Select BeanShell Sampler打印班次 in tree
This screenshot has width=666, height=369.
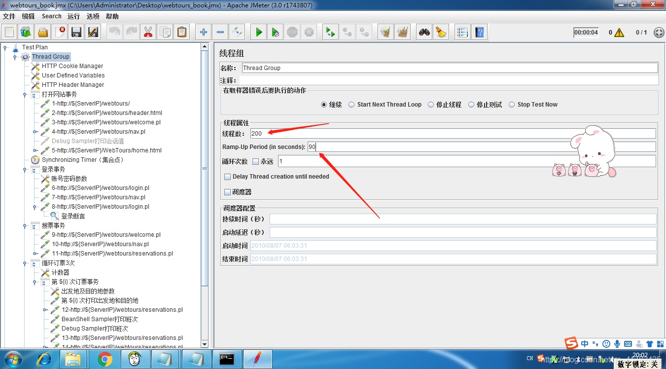pyautogui.click(x=100, y=319)
